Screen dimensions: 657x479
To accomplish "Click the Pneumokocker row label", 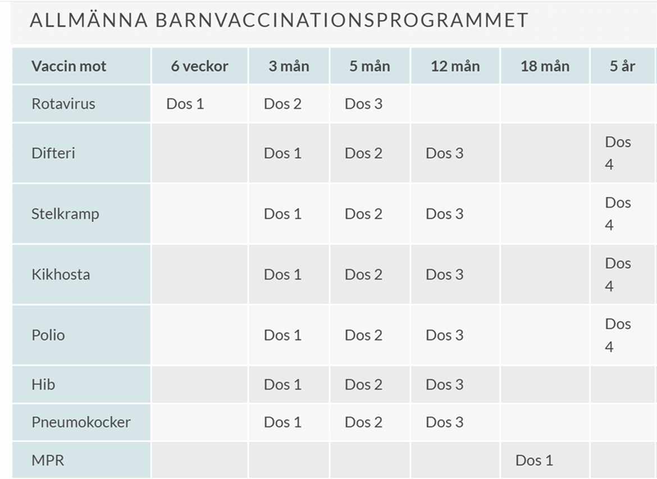I will 81,422.
